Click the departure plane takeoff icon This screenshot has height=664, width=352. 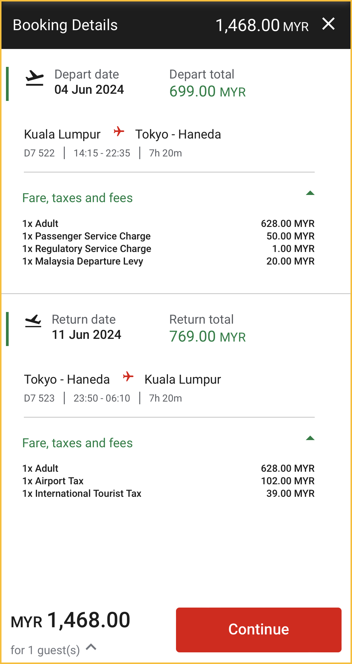[x=35, y=78]
